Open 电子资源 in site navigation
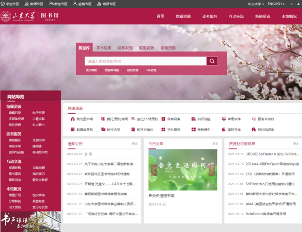Image resolution: width=302 pixels, height=232 pixels. tap(39, 113)
